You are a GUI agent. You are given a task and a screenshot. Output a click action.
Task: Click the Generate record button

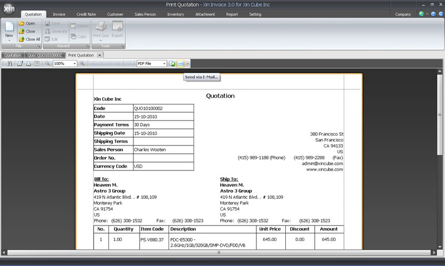56,31
